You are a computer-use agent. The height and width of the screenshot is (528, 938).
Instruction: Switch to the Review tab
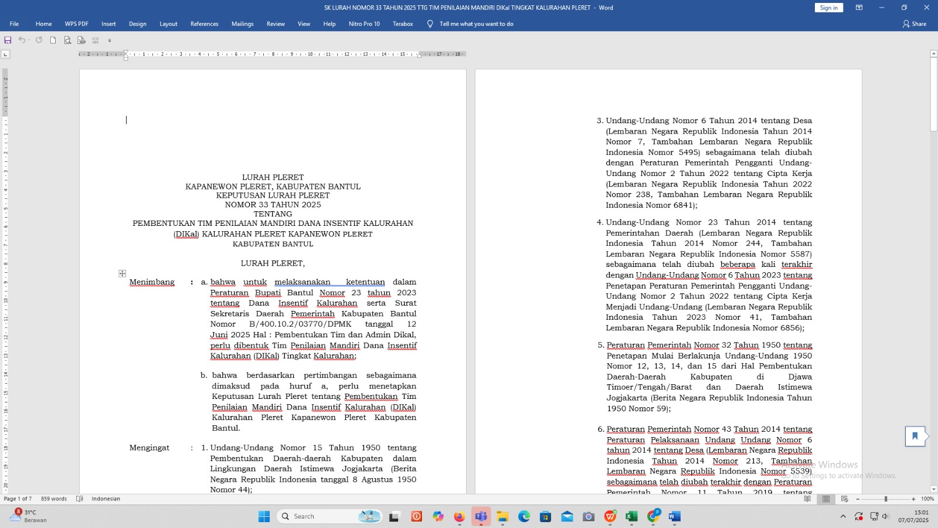coord(276,24)
